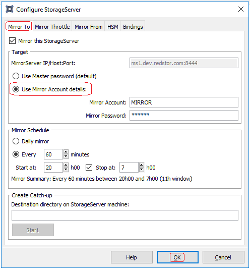Go to the HSM tab
This screenshot has height=270, width=250.
click(112, 27)
